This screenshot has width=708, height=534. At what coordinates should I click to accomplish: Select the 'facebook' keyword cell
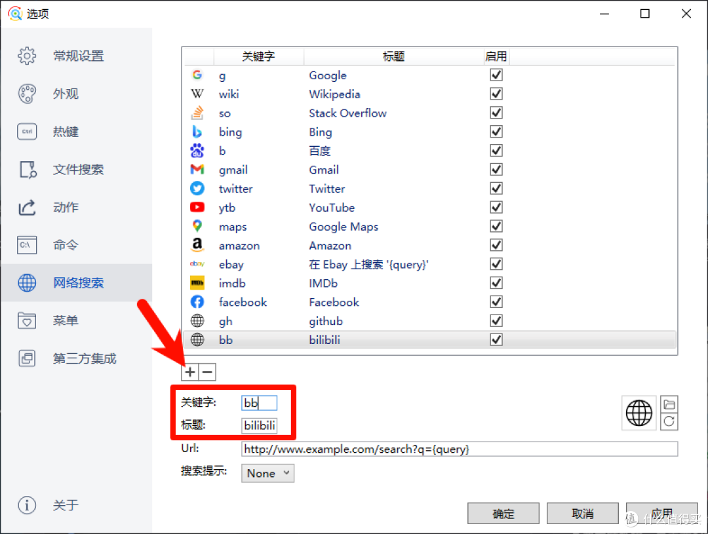pos(243,302)
